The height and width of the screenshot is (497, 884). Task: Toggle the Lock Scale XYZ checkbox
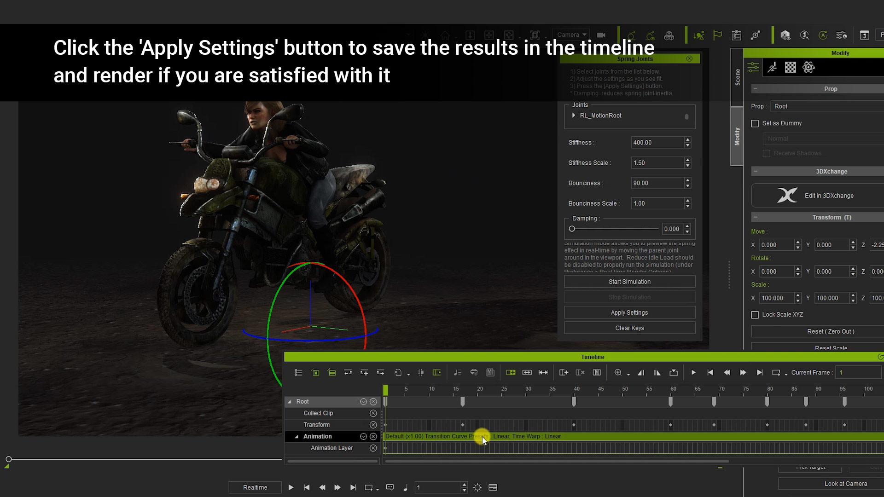(755, 314)
